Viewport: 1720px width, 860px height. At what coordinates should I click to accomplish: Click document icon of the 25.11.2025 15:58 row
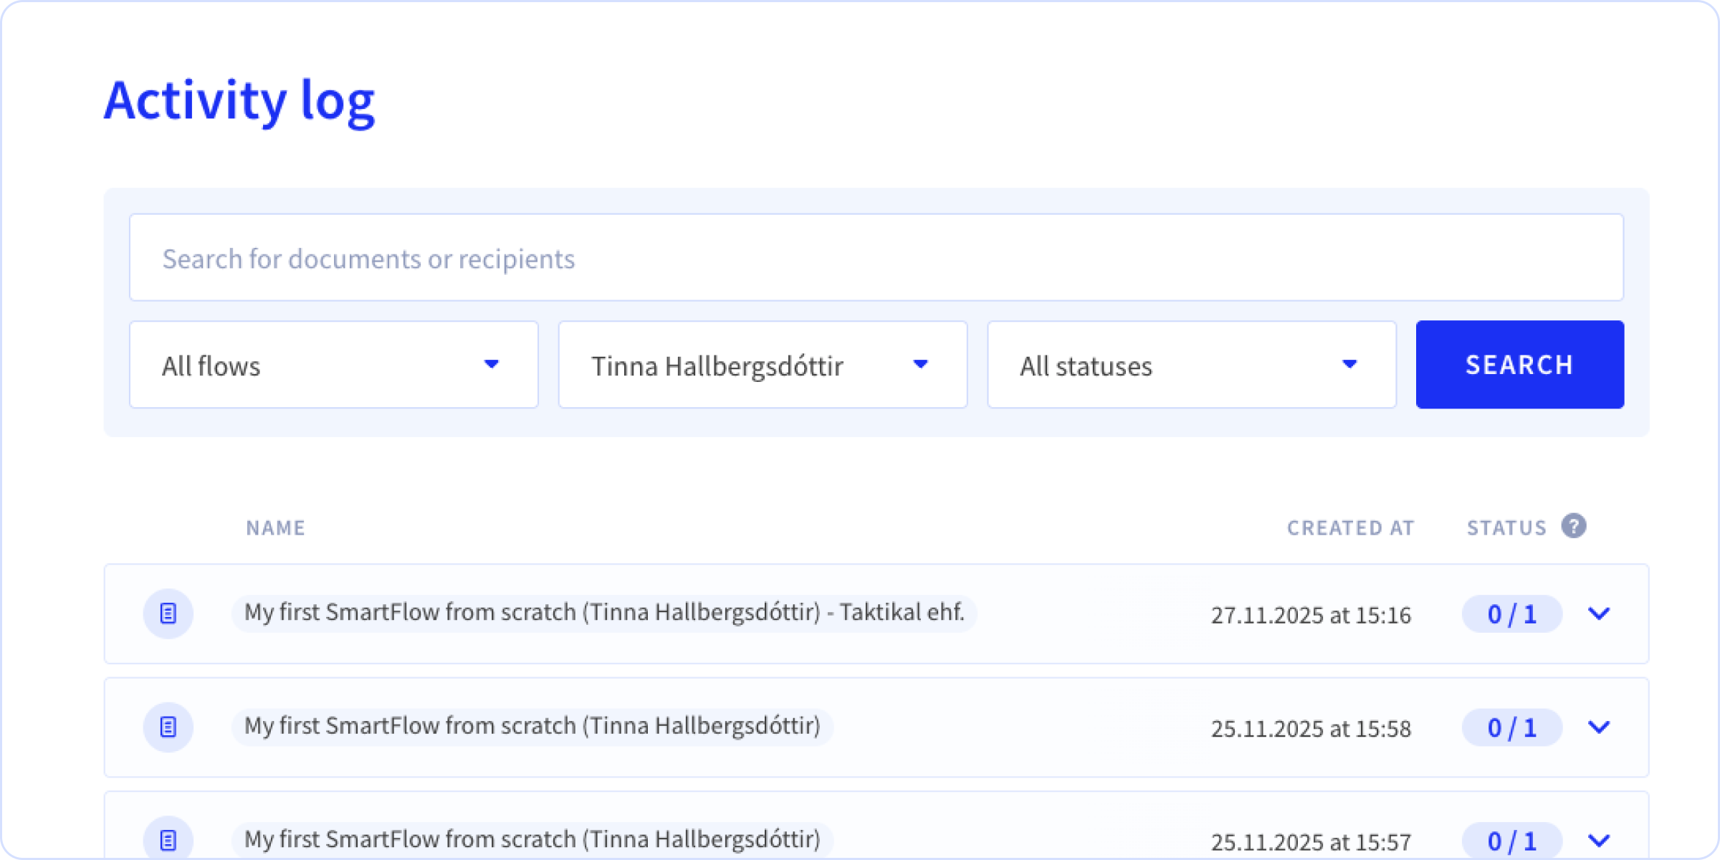pos(168,727)
